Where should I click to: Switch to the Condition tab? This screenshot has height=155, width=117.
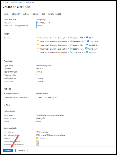coord(16,14)
